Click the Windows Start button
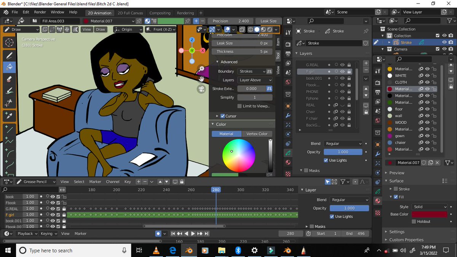The width and height of the screenshot is (457, 257). [x=8, y=250]
